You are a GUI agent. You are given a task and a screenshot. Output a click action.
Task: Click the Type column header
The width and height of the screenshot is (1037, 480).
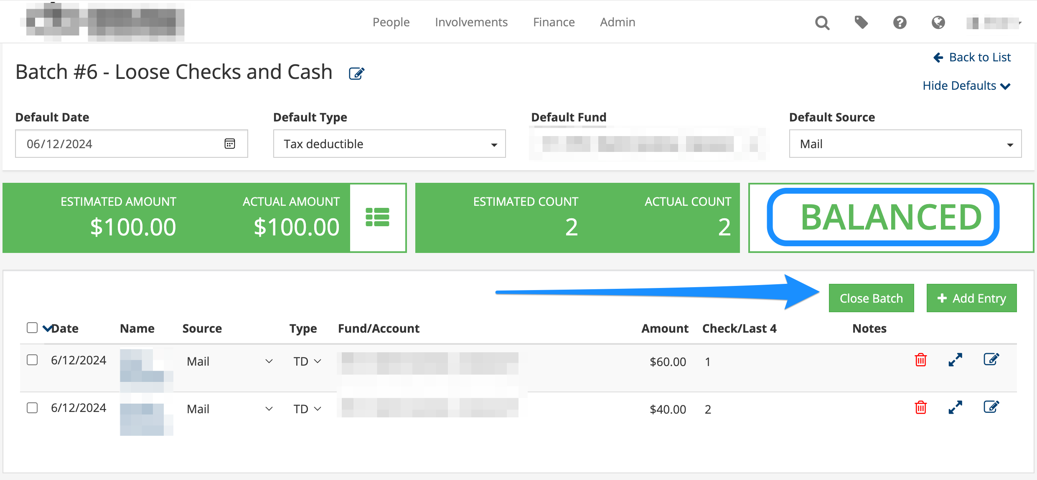click(x=303, y=329)
